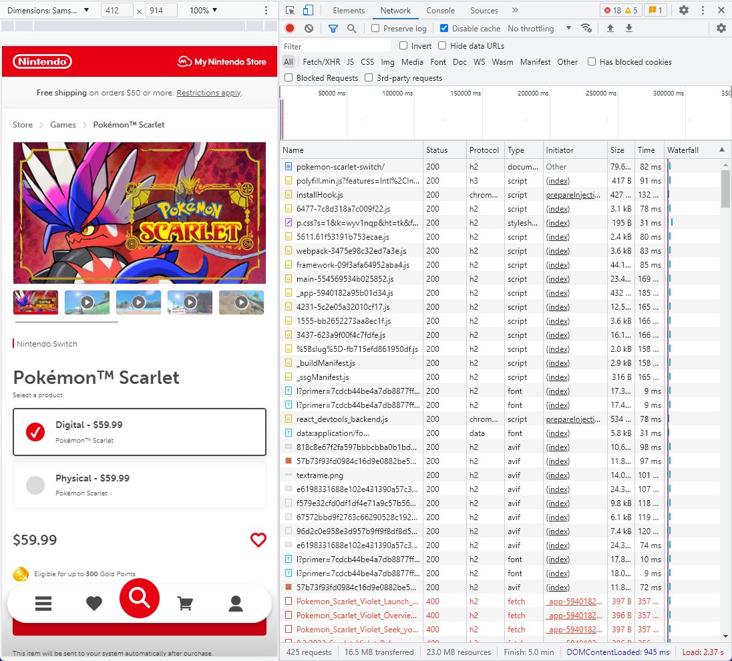
Task: Open the hamburger menu in store nav
Action: (43, 604)
